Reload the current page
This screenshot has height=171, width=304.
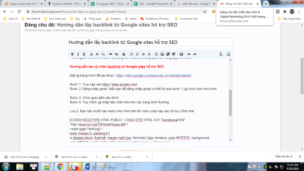(19, 12)
